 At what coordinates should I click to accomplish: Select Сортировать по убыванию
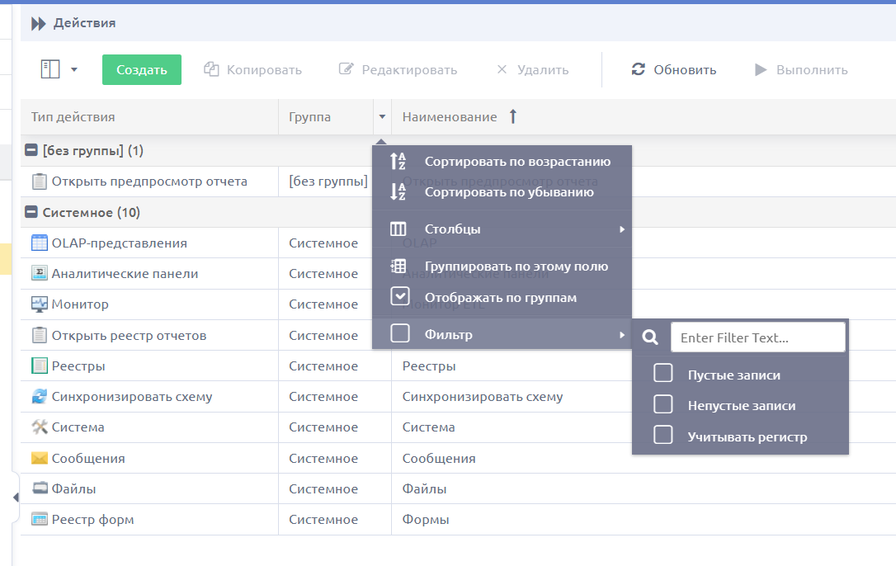coord(502,192)
